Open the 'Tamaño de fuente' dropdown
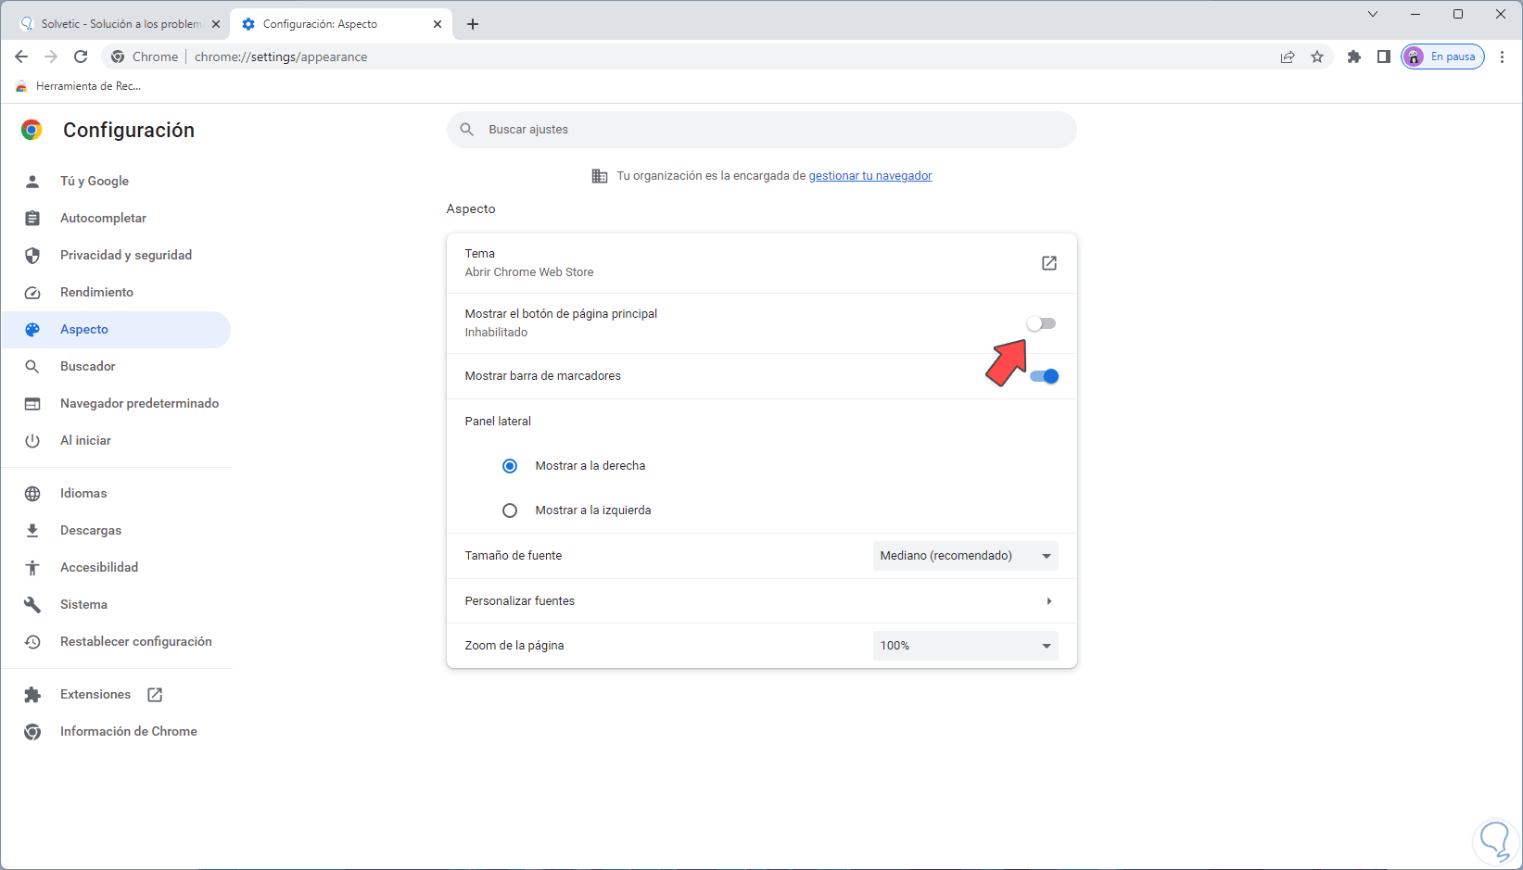Viewport: 1523px width, 870px height. [965, 556]
